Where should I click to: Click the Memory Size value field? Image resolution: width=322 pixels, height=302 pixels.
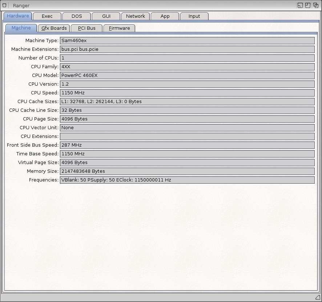(x=187, y=171)
